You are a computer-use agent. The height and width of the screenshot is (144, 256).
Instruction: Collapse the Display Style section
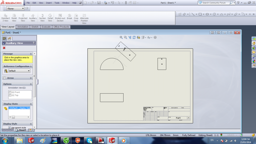coord(31,124)
